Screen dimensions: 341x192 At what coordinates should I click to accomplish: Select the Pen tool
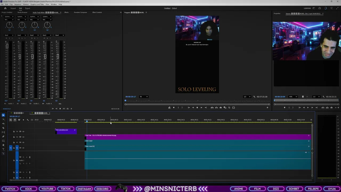tap(3, 137)
